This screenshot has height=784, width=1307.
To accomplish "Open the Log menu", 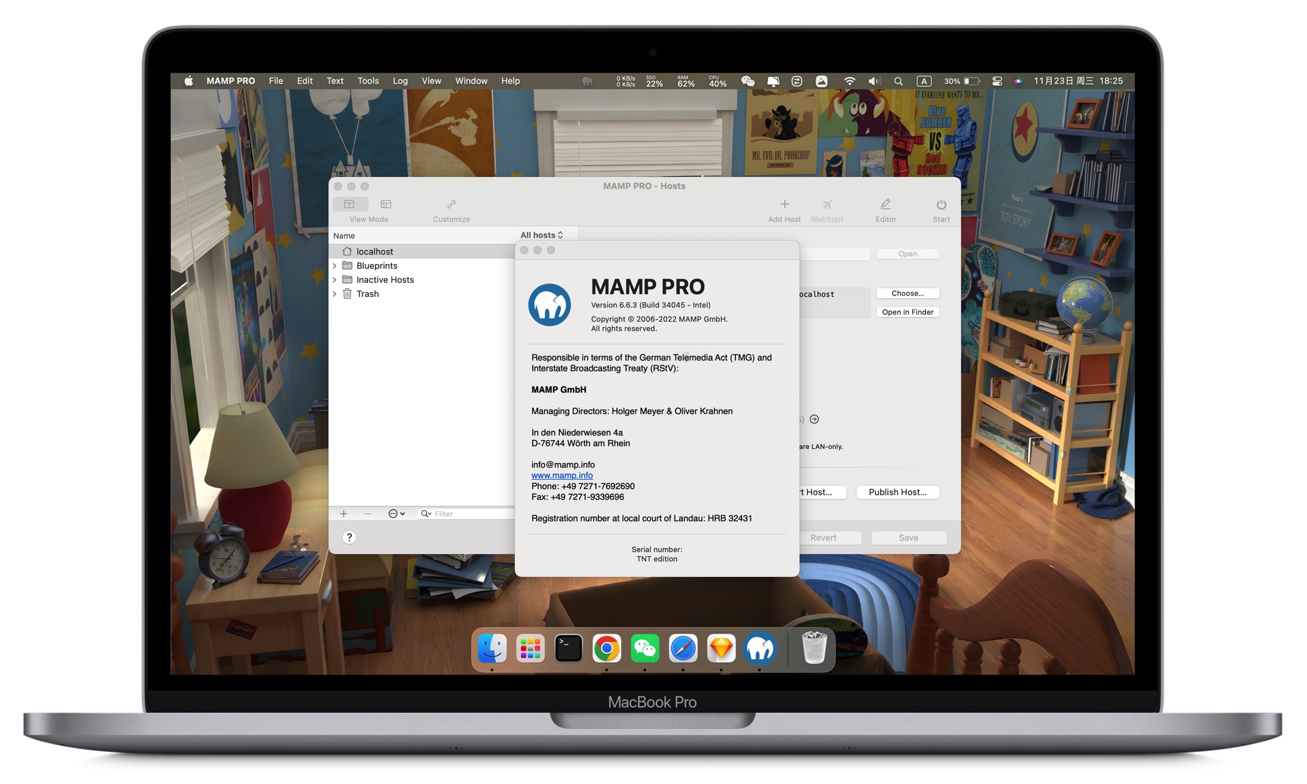I will click(400, 81).
